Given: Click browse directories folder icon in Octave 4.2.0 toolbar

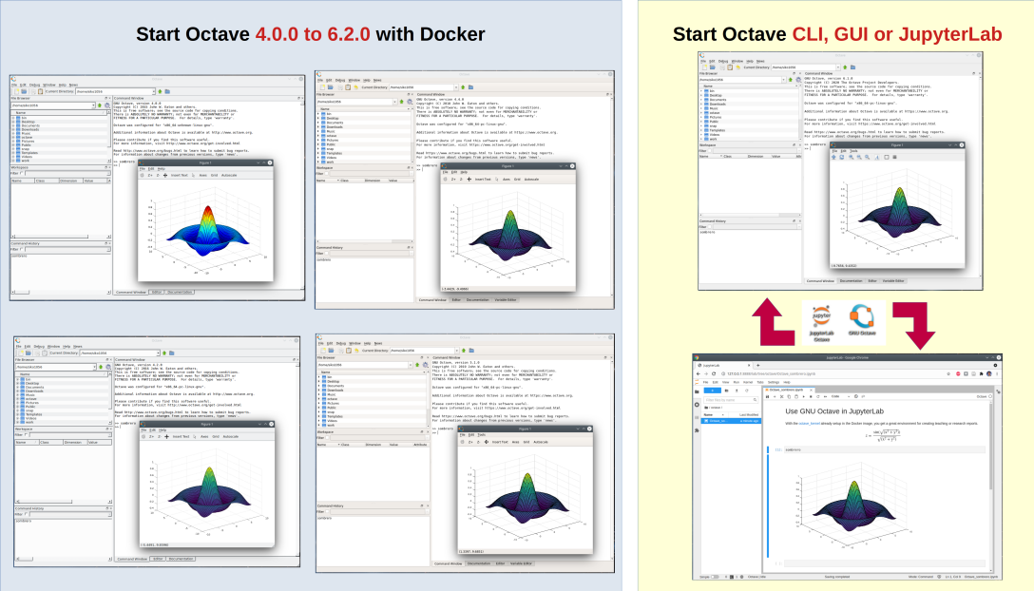Looking at the screenshot, I should [171, 353].
